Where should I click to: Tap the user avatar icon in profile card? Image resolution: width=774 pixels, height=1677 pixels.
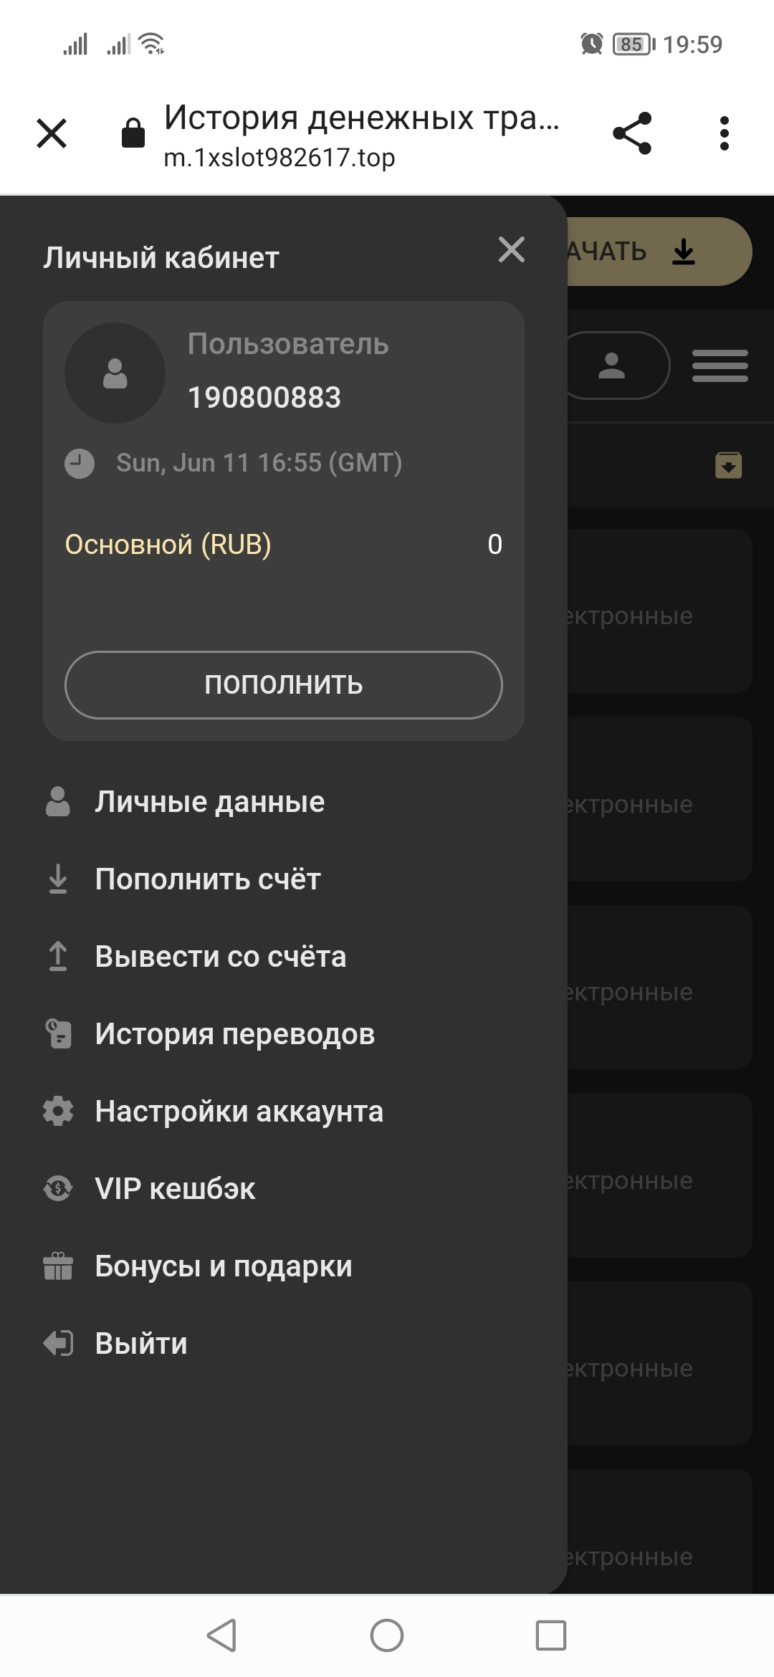[115, 373]
